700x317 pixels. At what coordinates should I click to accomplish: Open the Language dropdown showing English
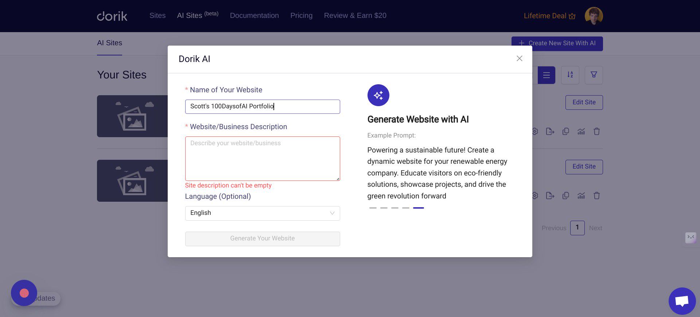point(262,213)
